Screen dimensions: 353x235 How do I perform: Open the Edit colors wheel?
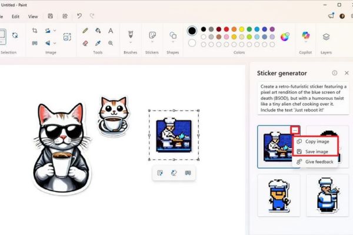pos(285,36)
